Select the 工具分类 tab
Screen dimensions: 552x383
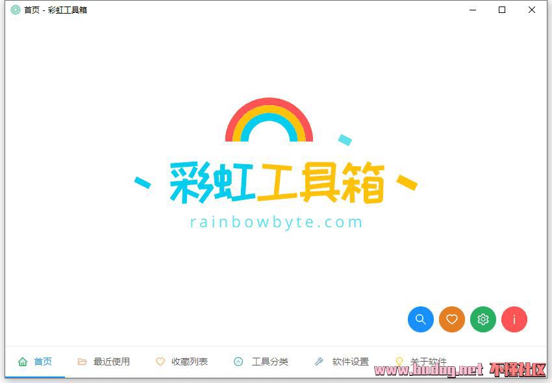click(261, 362)
